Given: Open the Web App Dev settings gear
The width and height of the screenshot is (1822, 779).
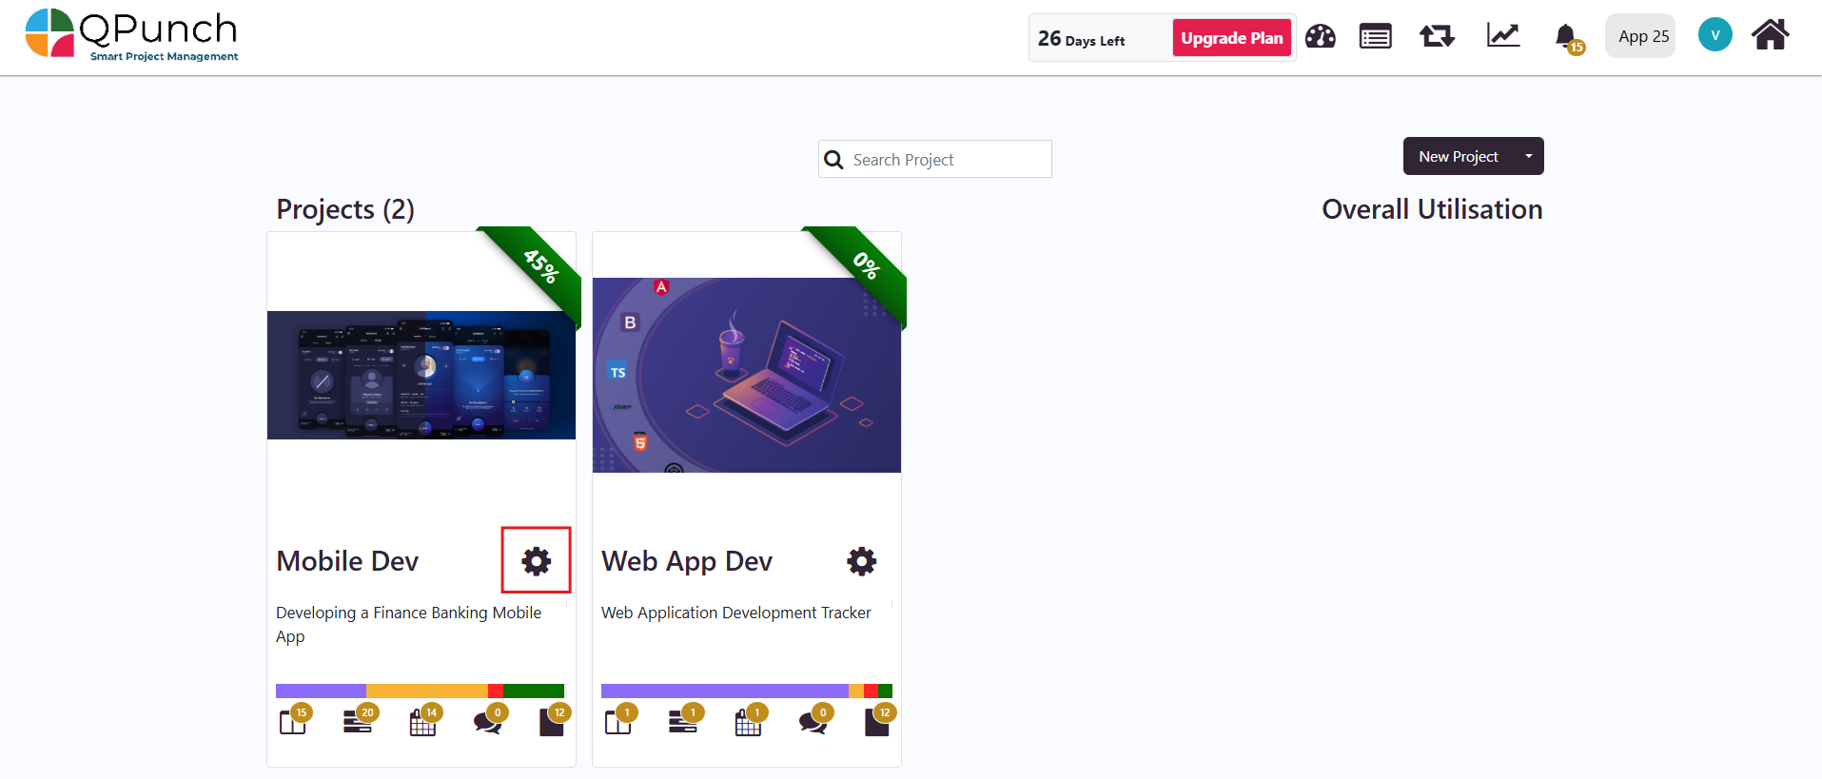Looking at the screenshot, I should point(862,561).
